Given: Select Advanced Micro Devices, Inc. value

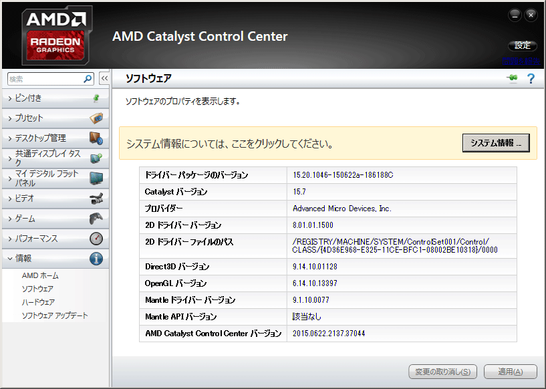Looking at the screenshot, I should 342,209.
